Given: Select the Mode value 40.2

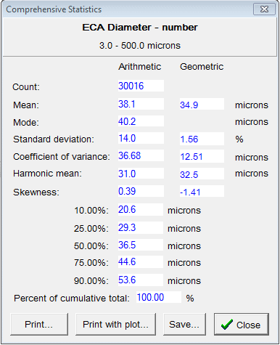Looking at the screenshot, I should click(141, 121).
